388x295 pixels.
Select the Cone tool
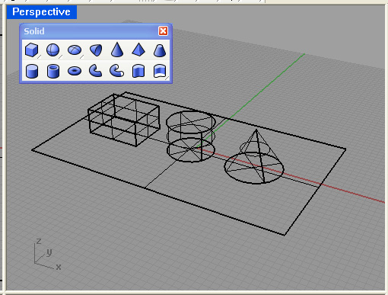pyautogui.click(x=117, y=50)
